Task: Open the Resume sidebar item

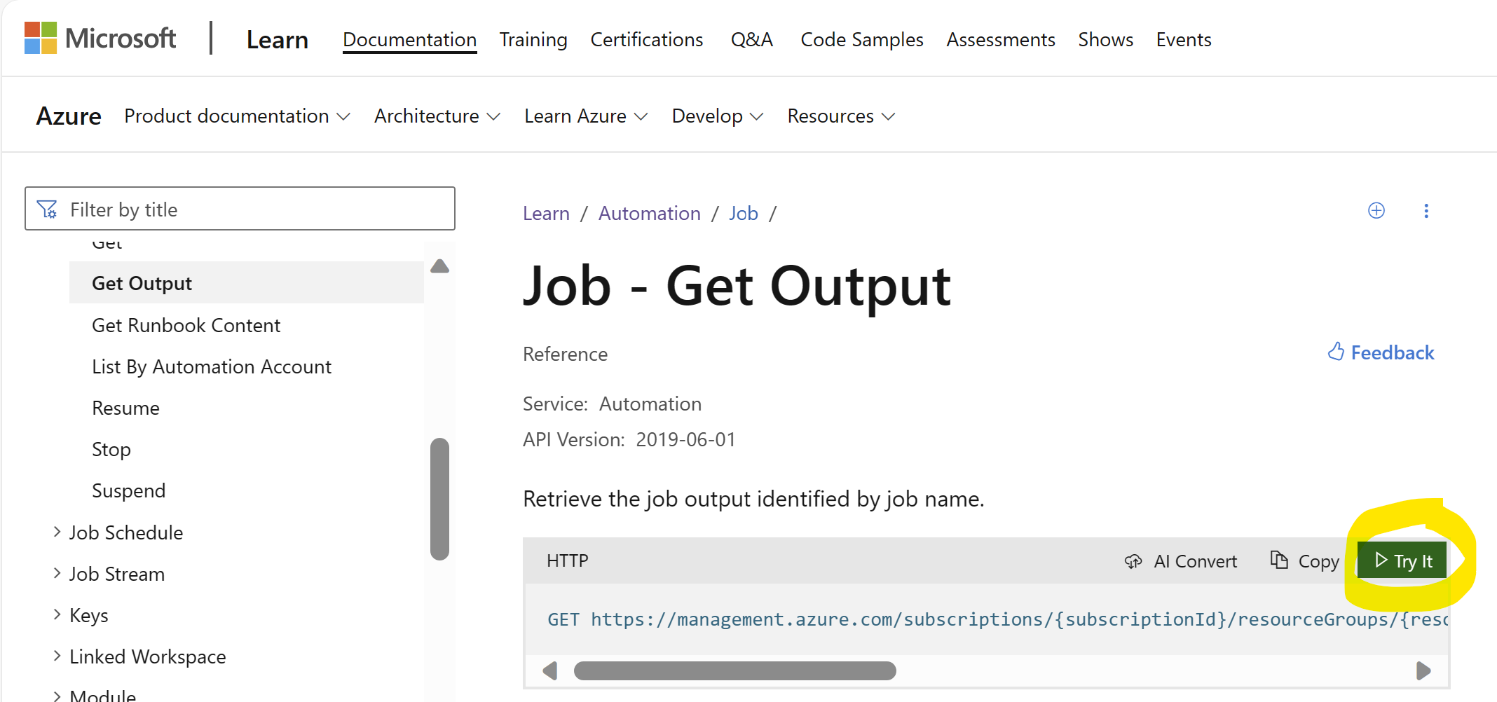Action: [125, 408]
